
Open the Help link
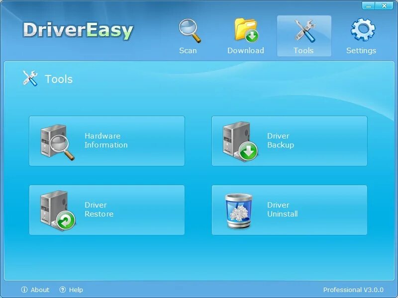click(76, 290)
